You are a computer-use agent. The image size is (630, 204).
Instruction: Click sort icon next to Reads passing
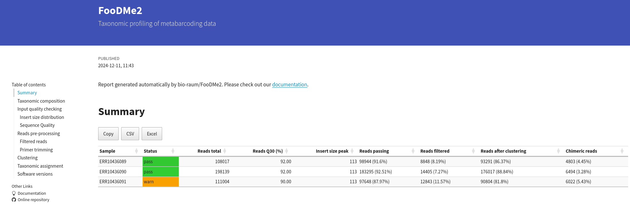[x=413, y=151]
